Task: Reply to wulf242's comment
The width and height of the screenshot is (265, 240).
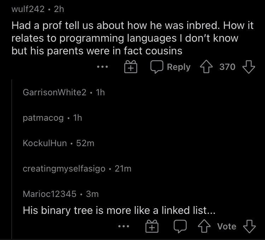Action: point(170,67)
